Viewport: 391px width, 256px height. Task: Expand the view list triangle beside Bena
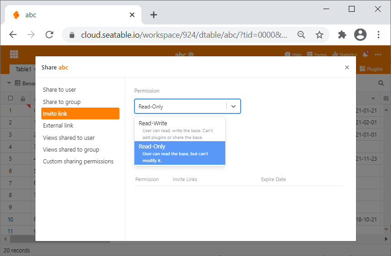[x=9, y=83]
